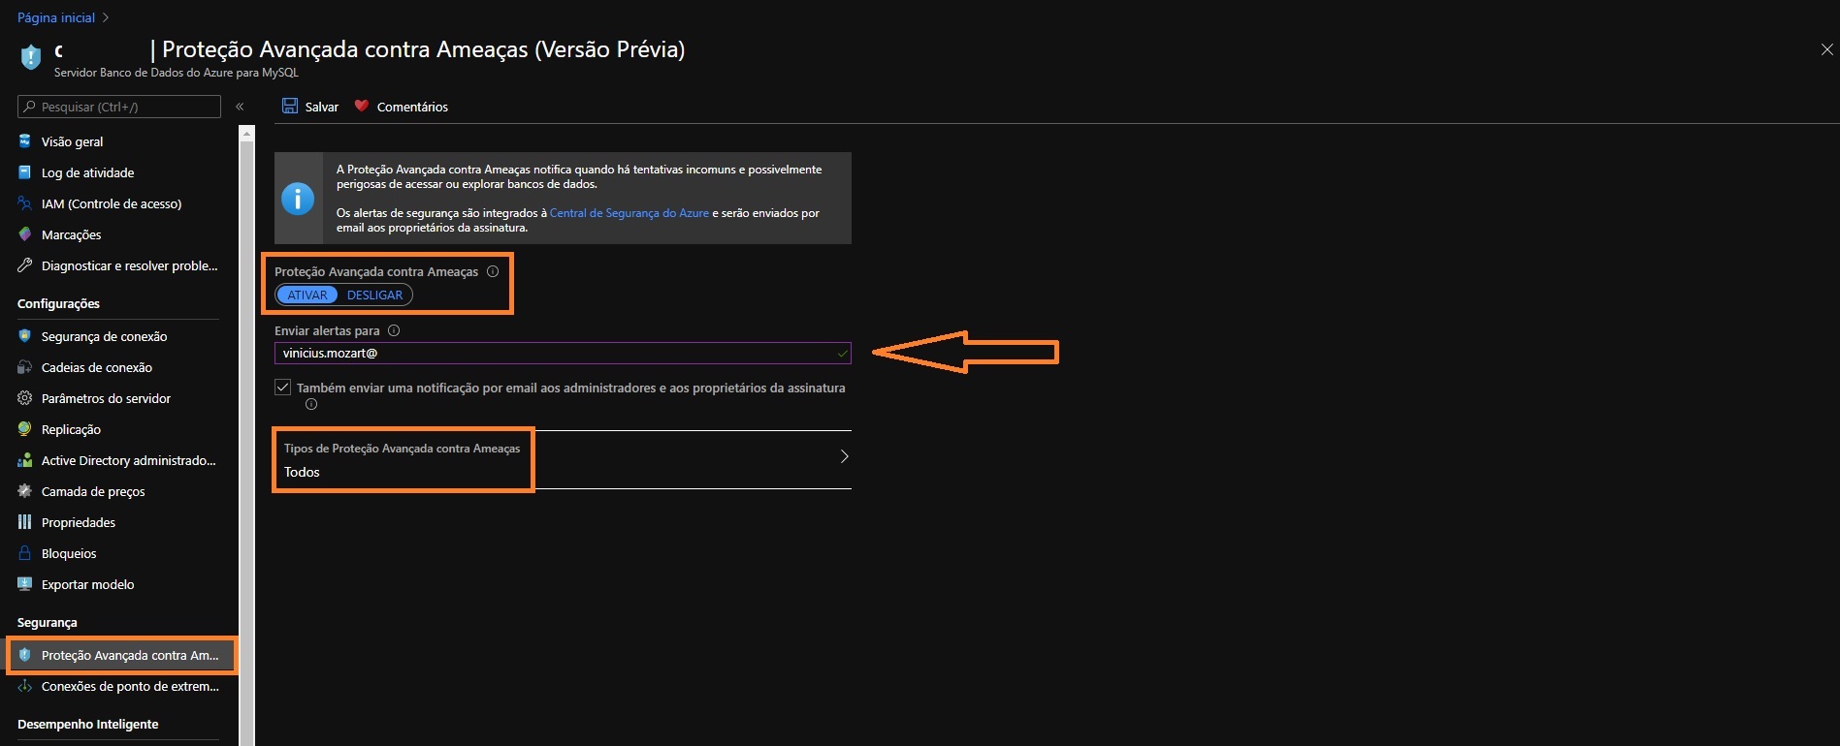1840x746 pixels.
Task: Go to Página inicial breadcrumb
Action: point(56,17)
